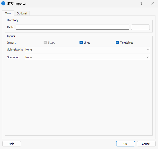The height and width of the screenshot is (149, 158).
Task: Open the Scenario dropdown
Action: click(x=87, y=57)
